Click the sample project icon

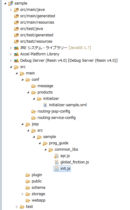coord(11,3)
